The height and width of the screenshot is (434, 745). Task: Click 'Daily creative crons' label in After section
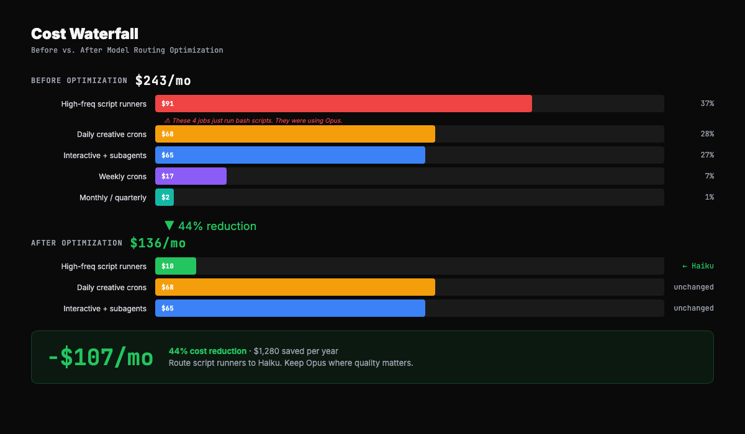coord(112,288)
